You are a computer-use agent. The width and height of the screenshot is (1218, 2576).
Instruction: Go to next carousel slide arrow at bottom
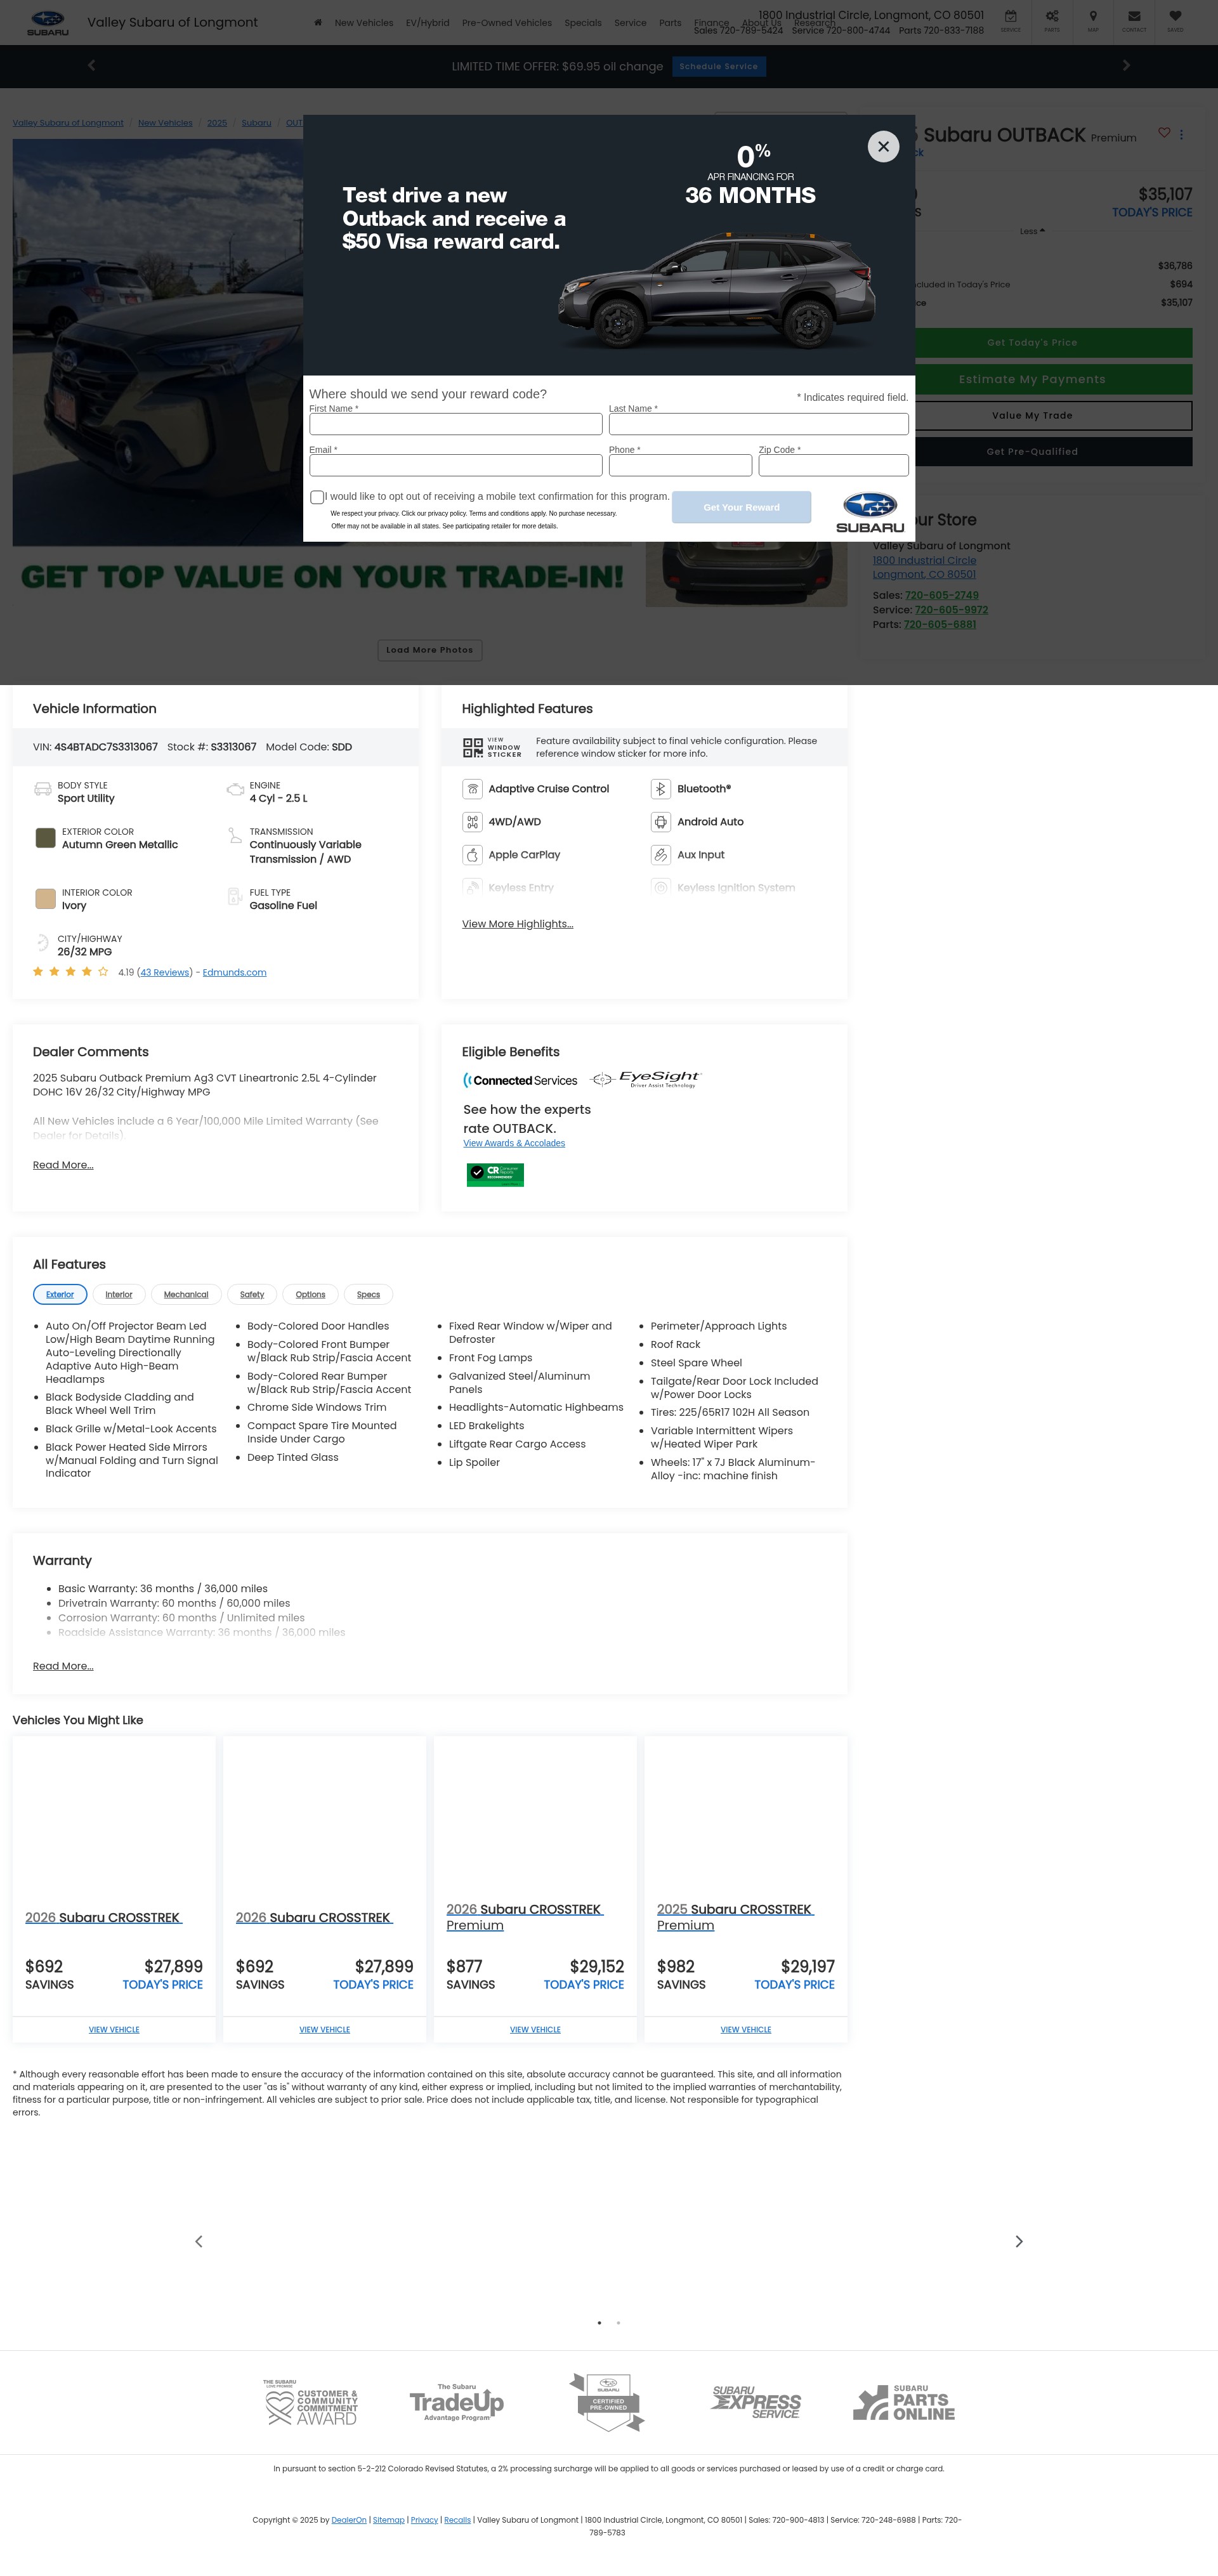(1019, 2241)
